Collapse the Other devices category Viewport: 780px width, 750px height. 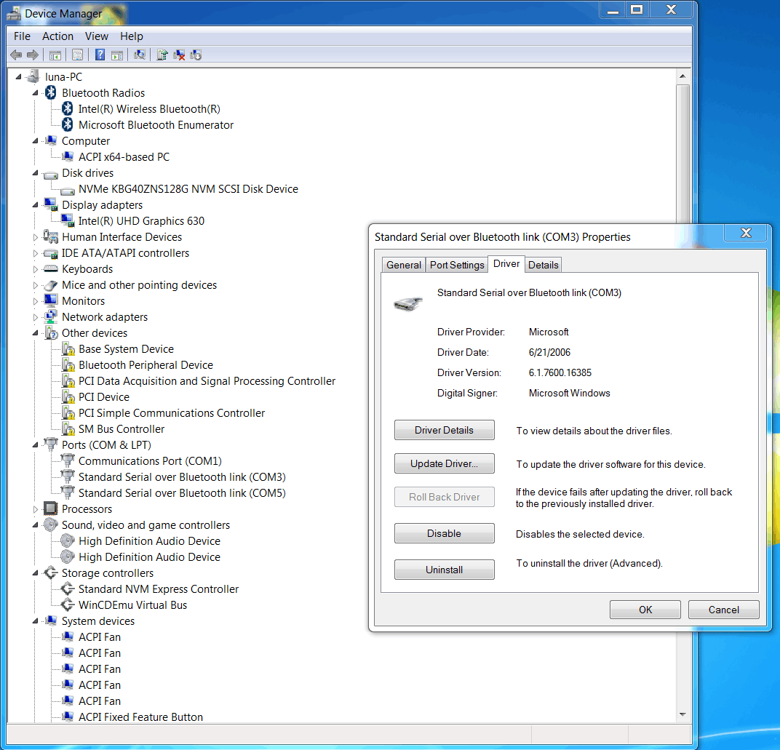(36, 333)
